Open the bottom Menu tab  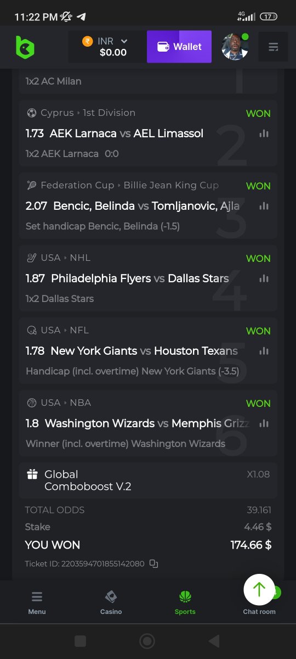click(x=37, y=602)
